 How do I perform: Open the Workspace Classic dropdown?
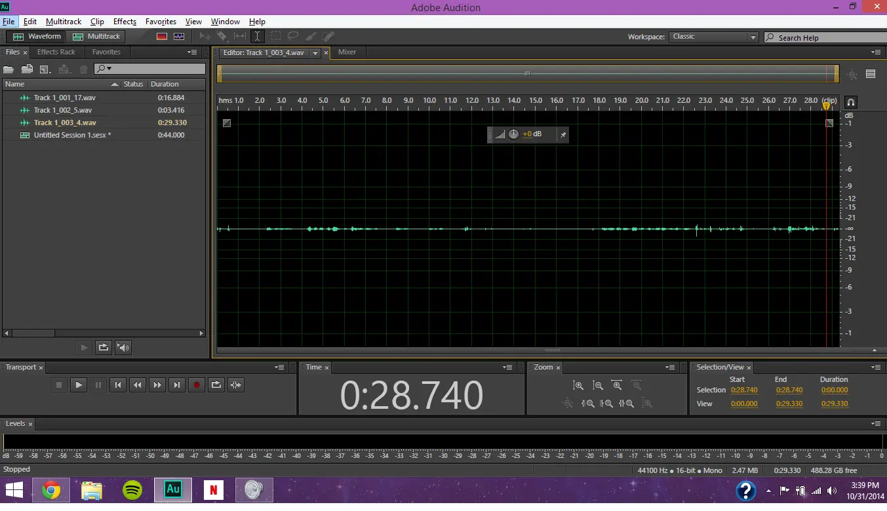[x=714, y=37]
